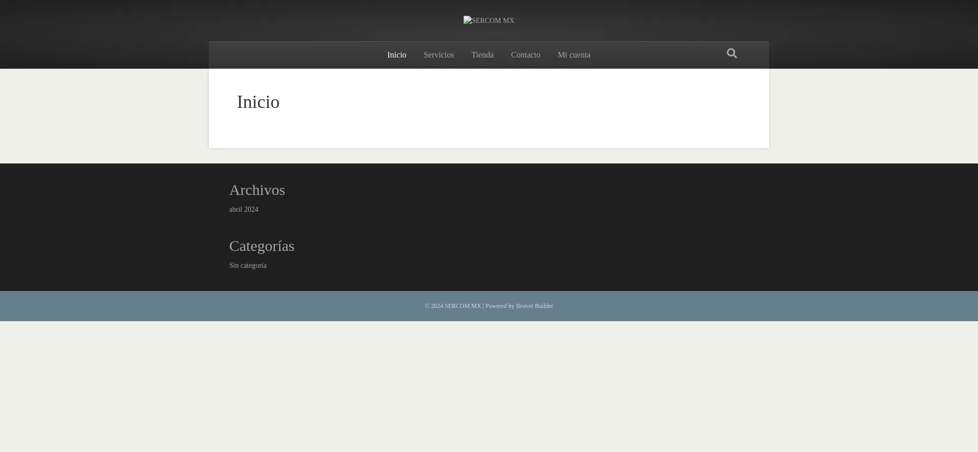This screenshot has width=978, height=452.
Task: Click the Archivos footer heading
Action: [x=257, y=190]
